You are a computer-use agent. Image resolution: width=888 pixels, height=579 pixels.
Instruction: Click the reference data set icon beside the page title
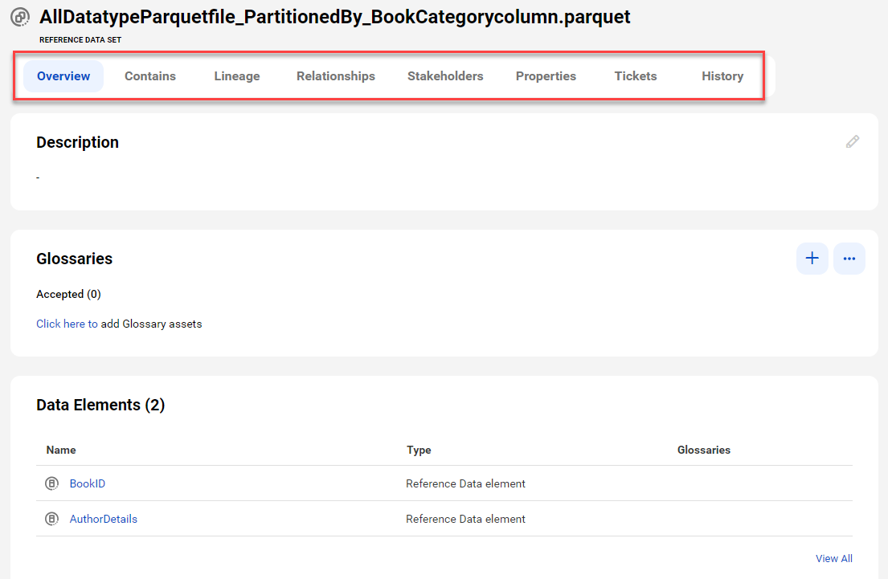tap(20, 17)
